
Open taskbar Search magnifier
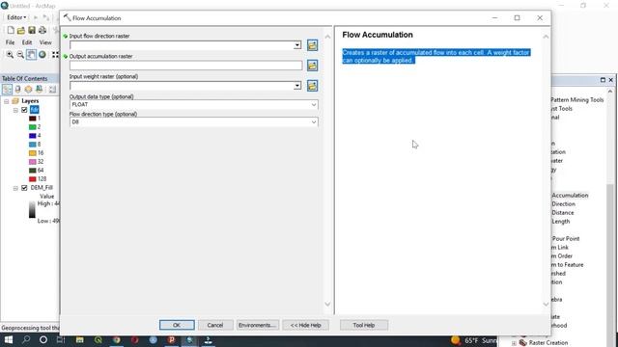tap(26, 339)
